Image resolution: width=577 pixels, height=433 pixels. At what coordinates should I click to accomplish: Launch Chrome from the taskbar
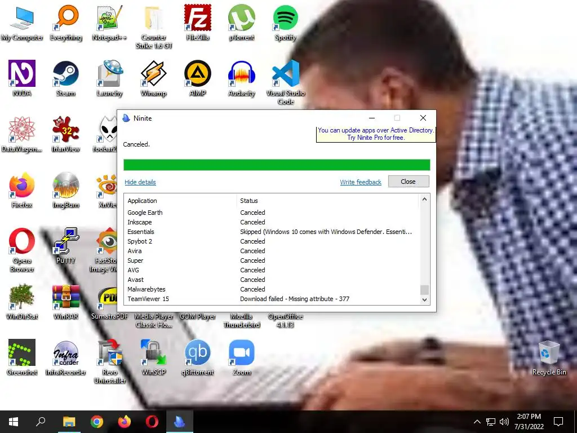click(x=97, y=422)
